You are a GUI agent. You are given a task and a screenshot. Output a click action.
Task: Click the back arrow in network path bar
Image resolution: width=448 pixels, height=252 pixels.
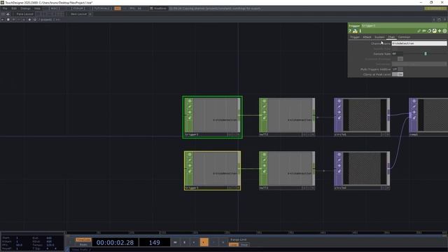coord(3,20)
